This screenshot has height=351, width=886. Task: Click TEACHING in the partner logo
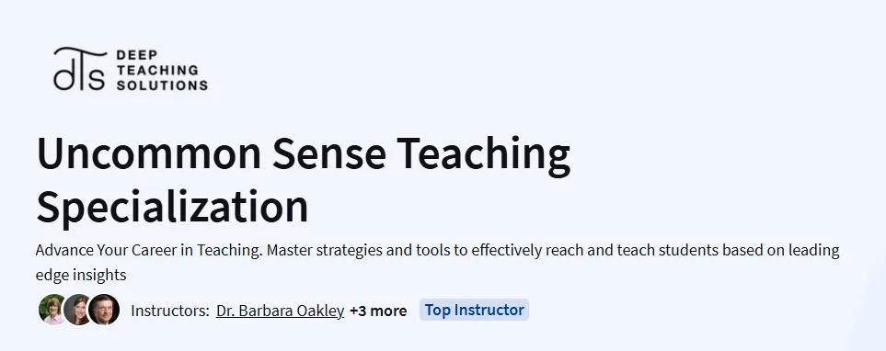157,70
